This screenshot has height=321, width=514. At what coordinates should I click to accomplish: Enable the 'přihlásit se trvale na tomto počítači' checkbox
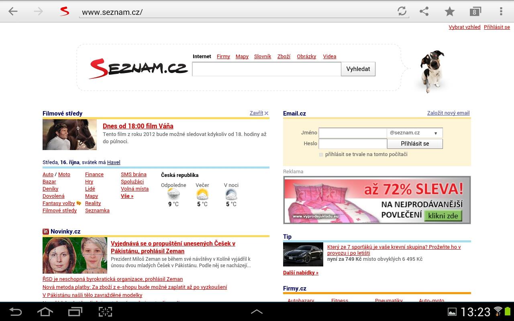pos(321,154)
